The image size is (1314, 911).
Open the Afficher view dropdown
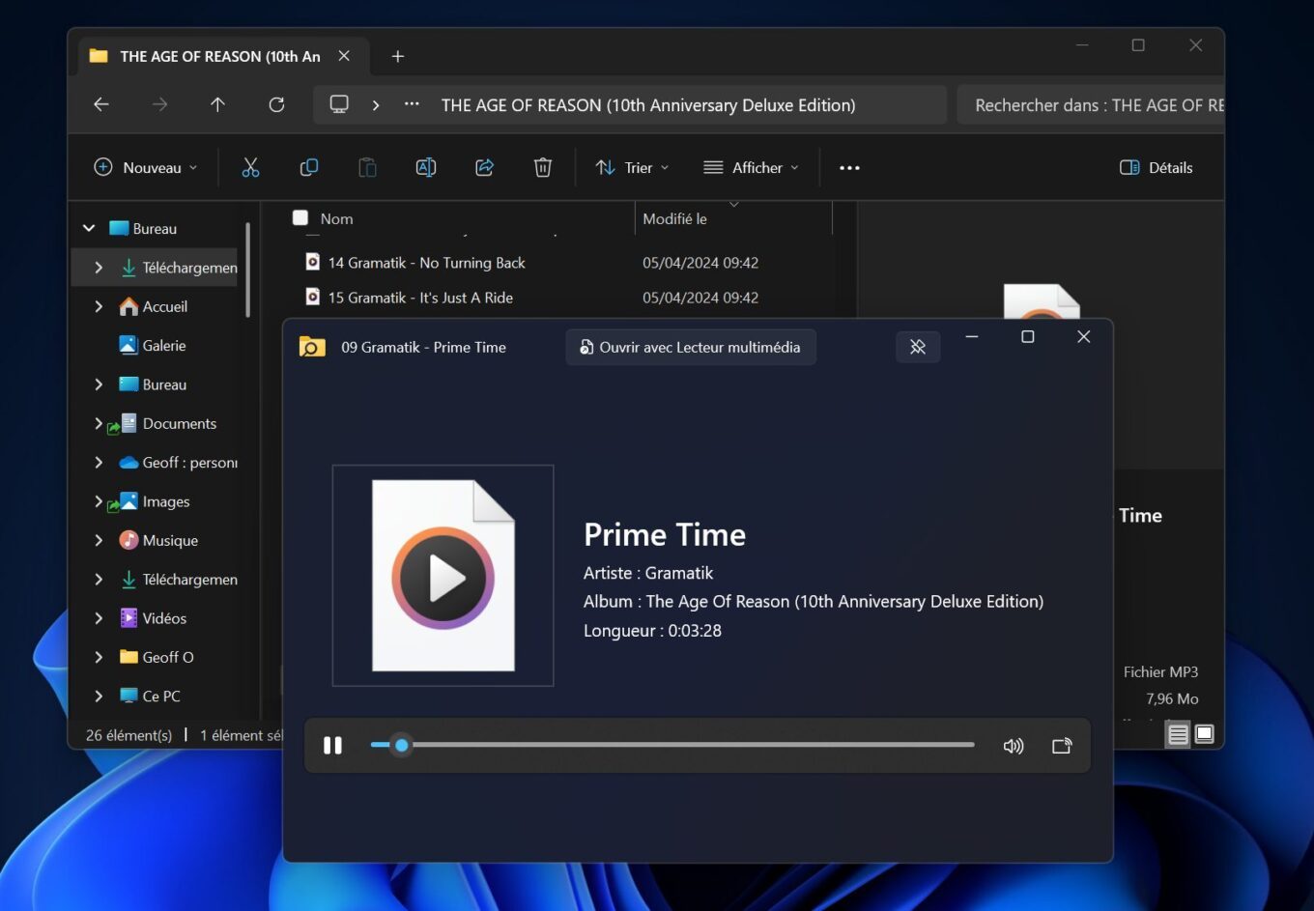coord(752,167)
